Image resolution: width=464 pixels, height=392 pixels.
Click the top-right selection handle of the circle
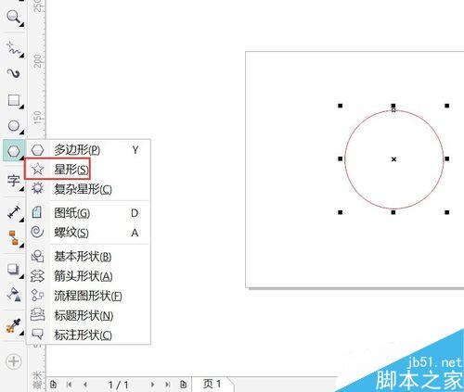[x=447, y=106]
